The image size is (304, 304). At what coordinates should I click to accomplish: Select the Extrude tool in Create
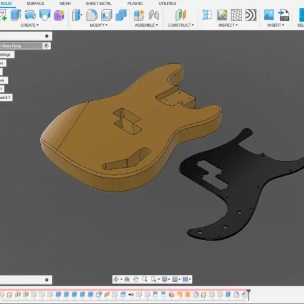pyautogui.click(x=15, y=15)
